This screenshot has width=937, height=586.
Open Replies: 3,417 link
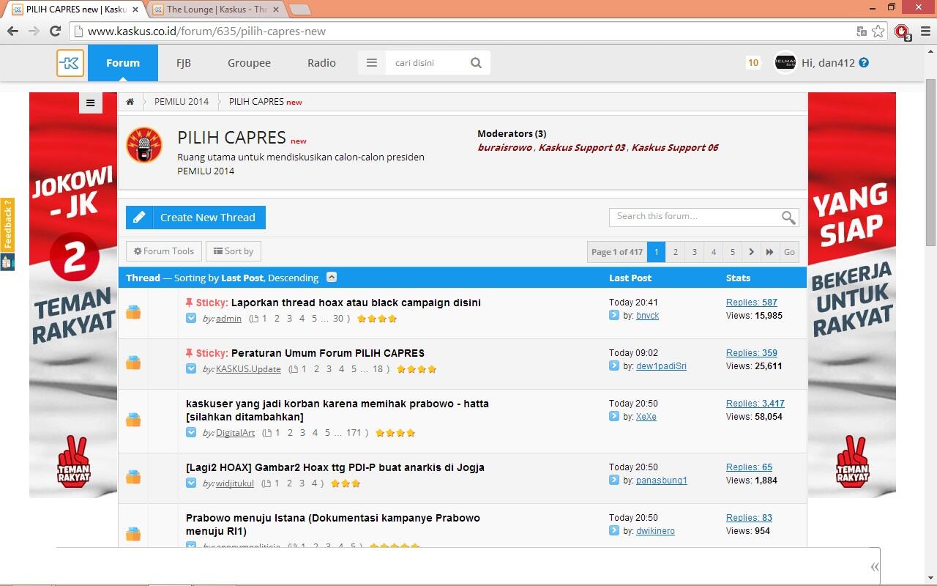click(755, 404)
